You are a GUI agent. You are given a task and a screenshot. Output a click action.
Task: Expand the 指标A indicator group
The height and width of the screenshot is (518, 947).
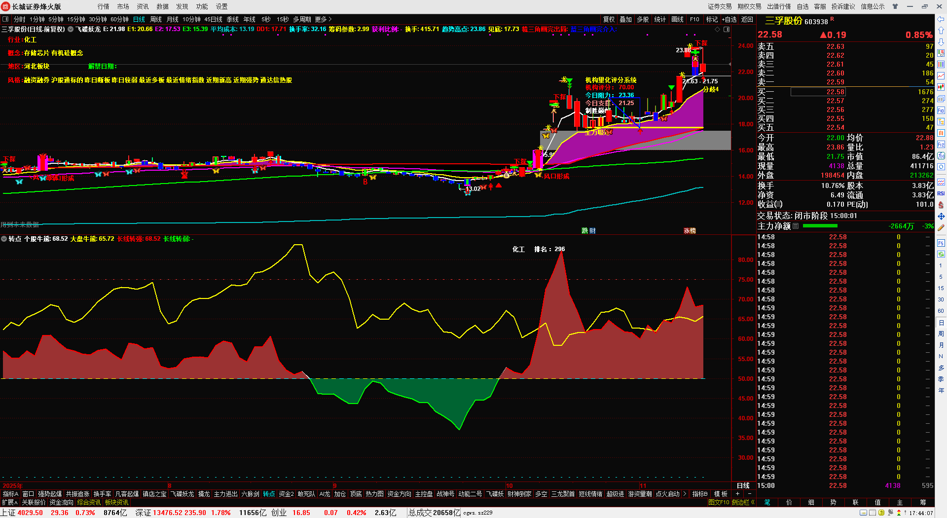(10, 494)
